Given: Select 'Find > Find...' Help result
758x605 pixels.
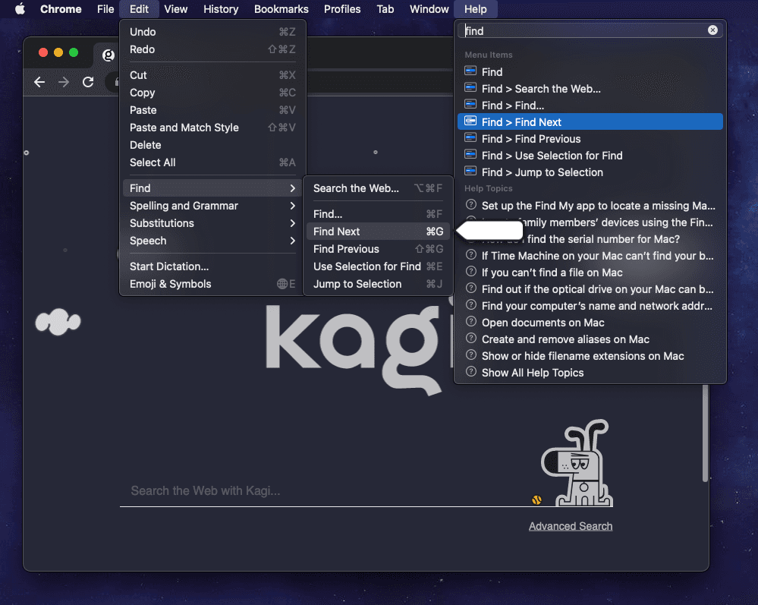Looking at the screenshot, I should (590, 105).
